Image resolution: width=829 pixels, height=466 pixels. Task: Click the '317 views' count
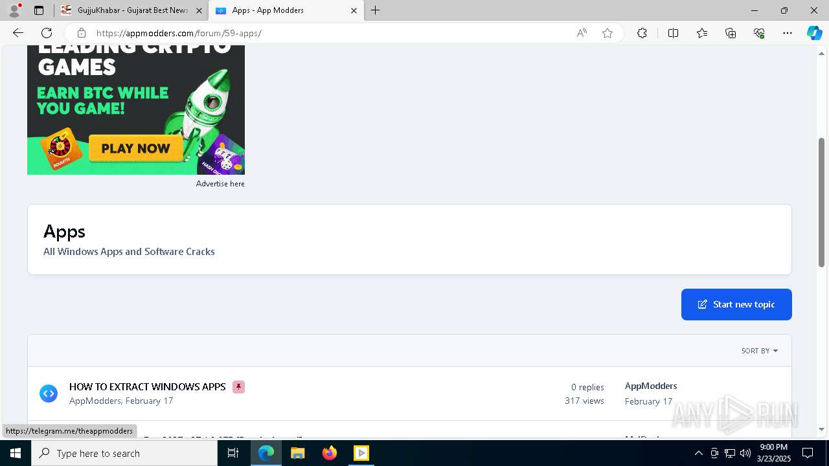[x=584, y=401]
